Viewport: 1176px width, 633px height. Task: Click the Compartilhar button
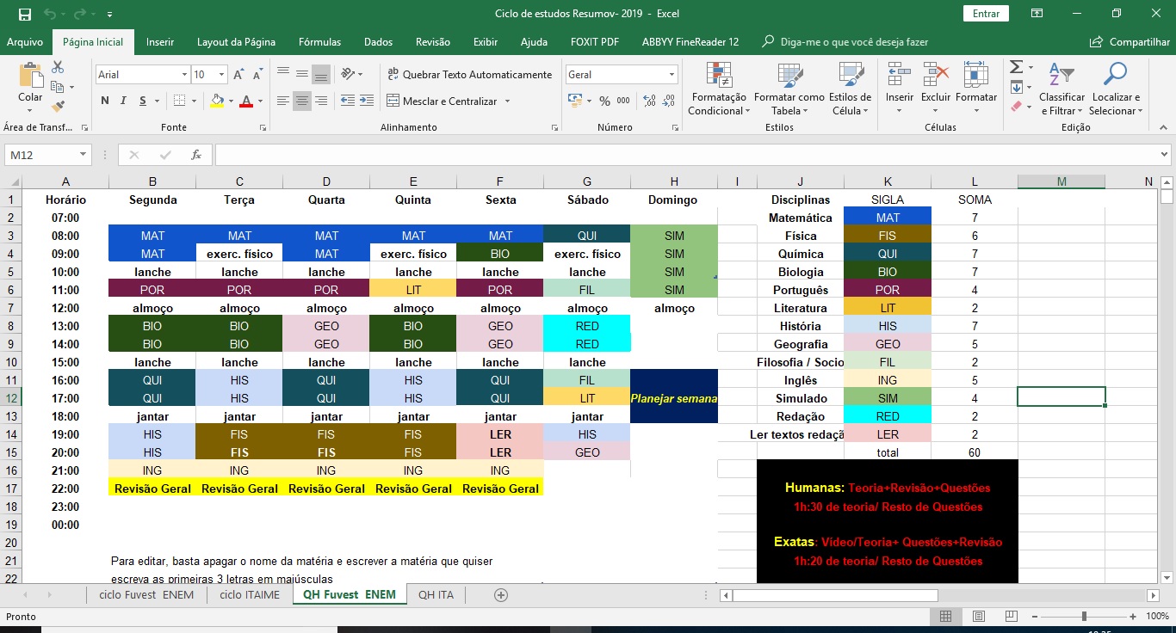click(1130, 42)
